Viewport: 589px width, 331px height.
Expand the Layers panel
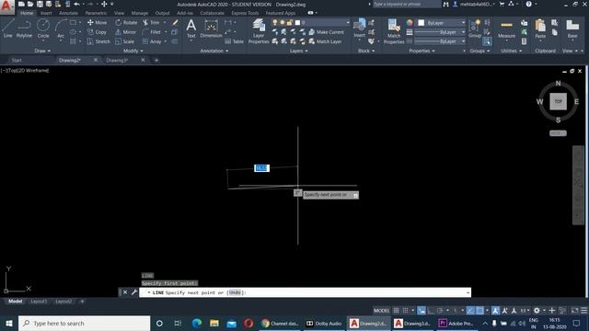(298, 51)
